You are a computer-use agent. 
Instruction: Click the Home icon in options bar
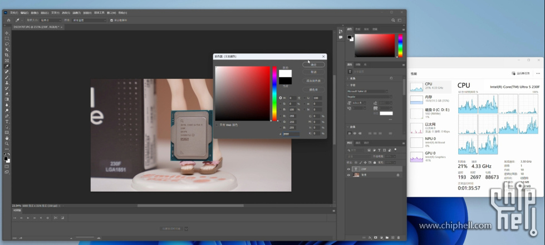point(9,20)
